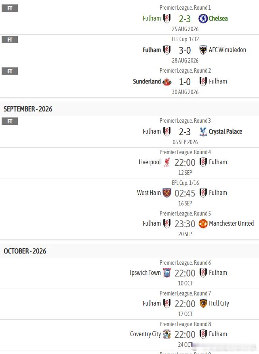Open the Chelsea team link

coord(218,19)
